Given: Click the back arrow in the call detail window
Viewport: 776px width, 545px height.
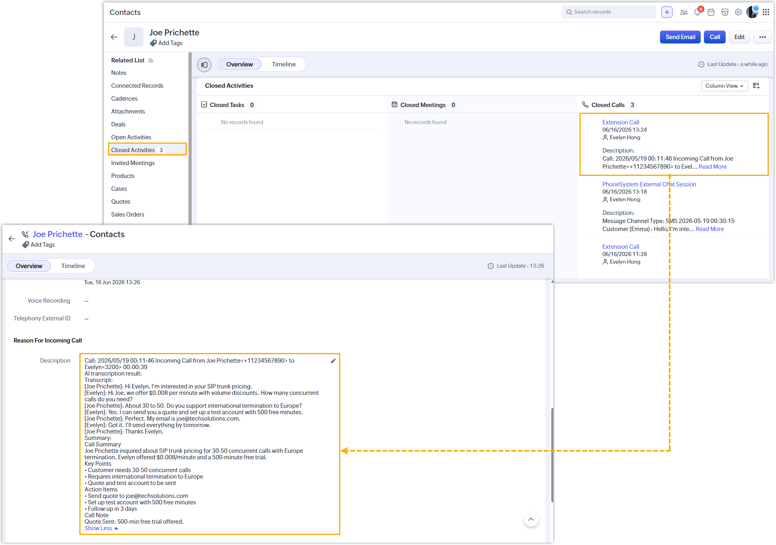Looking at the screenshot, I should [x=12, y=239].
